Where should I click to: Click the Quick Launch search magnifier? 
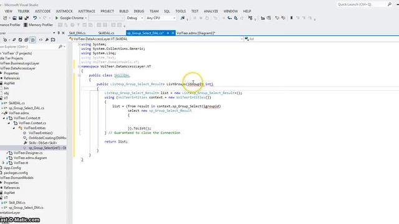coord(390,4)
